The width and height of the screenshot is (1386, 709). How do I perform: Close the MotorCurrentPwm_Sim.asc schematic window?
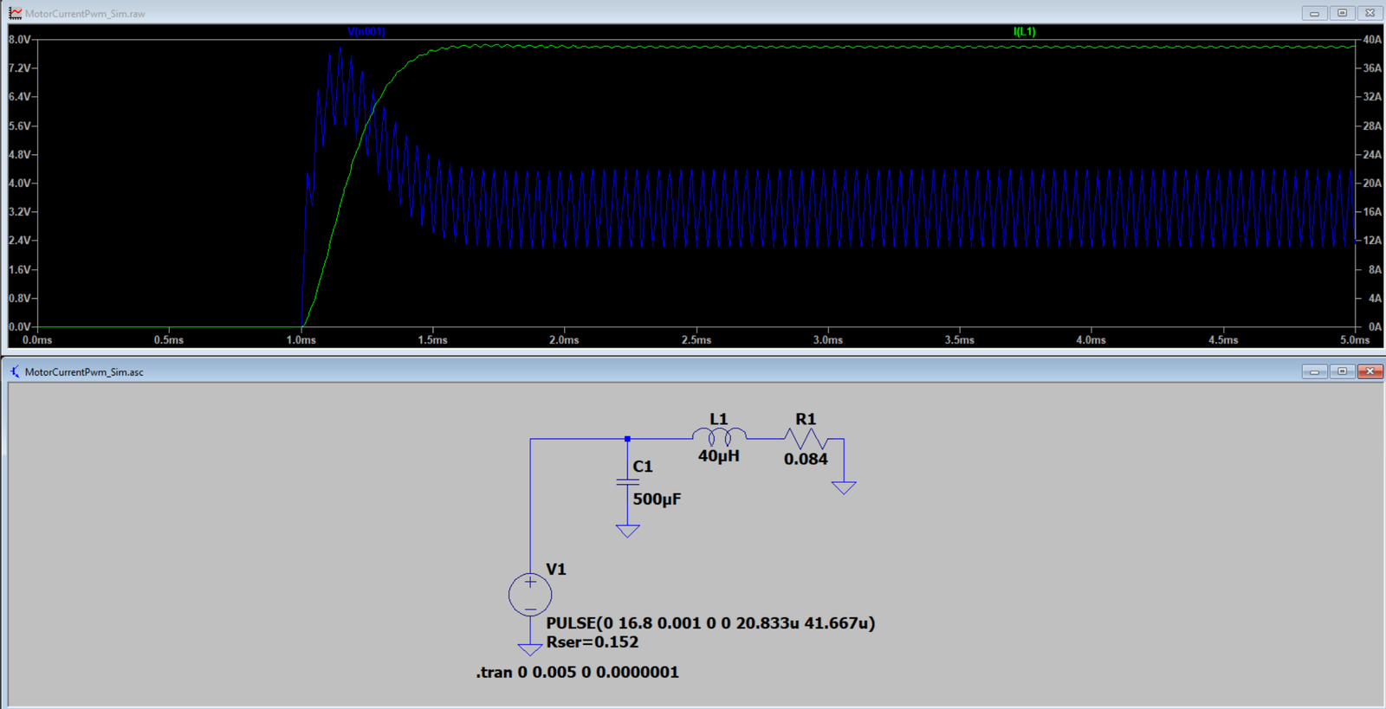click(1370, 371)
